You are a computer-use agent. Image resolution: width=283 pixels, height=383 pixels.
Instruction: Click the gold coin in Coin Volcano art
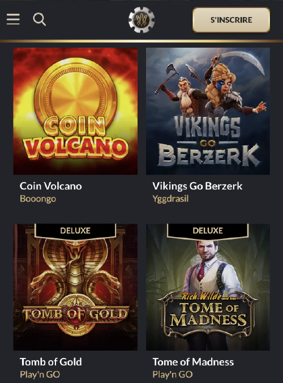[x=75, y=94]
